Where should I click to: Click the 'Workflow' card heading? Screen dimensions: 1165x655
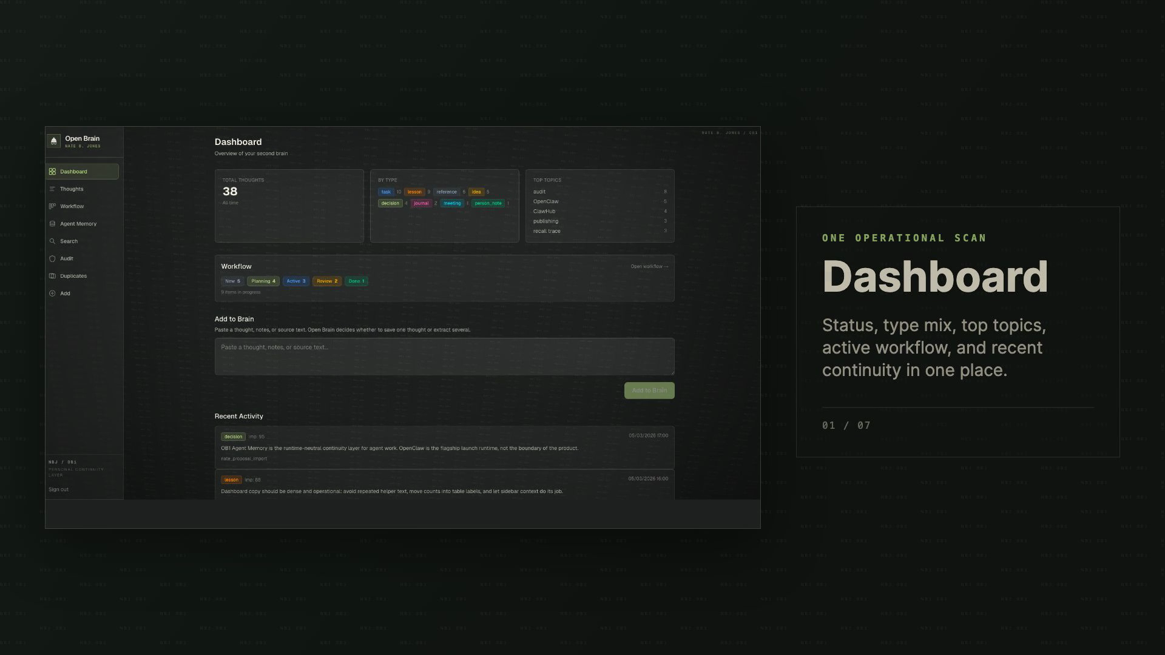pyautogui.click(x=236, y=266)
